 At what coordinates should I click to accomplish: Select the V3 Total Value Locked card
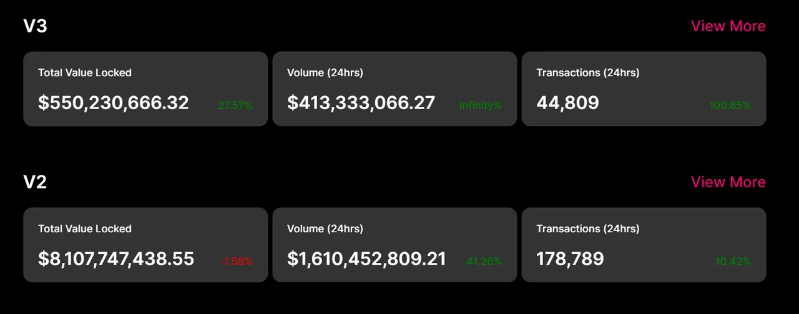[x=145, y=89]
